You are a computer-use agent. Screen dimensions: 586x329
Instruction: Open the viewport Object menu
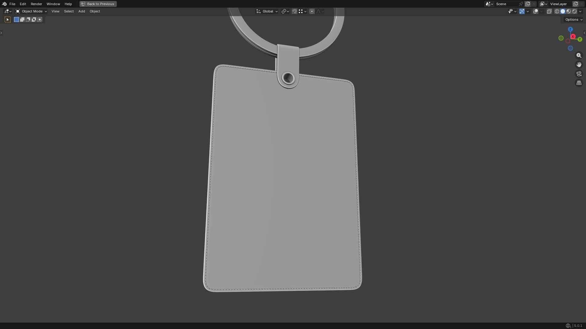(x=95, y=11)
